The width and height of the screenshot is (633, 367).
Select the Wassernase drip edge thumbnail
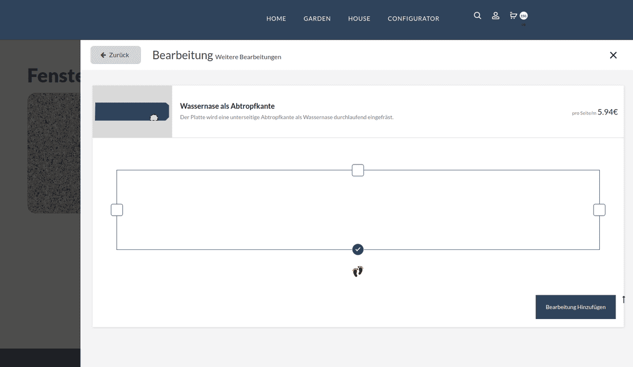(132, 112)
